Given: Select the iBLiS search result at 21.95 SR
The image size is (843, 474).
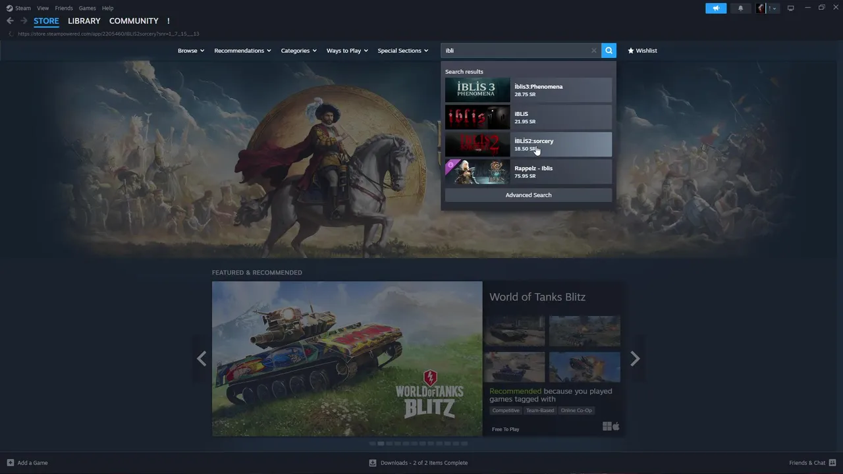Looking at the screenshot, I should pos(528,117).
